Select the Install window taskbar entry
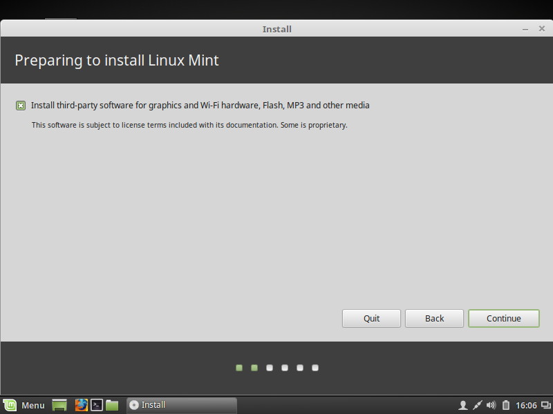 click(x=182, y=405)
